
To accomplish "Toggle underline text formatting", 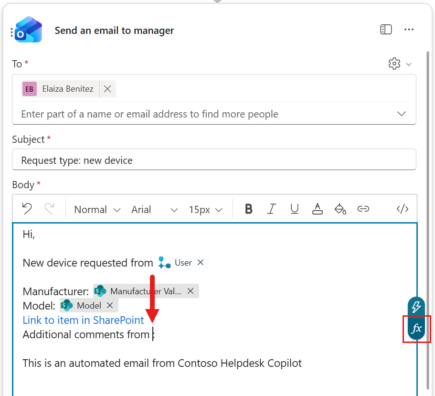I will pos(295,209).
